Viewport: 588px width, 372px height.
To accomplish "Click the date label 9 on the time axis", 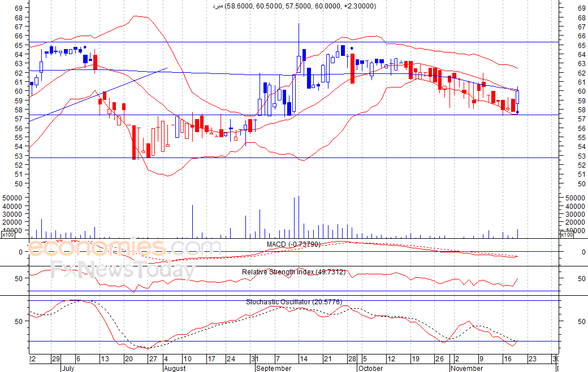I will click(x=481, y=359).
